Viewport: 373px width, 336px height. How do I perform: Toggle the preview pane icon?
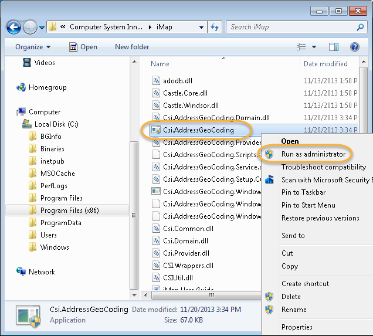(x=334, y=47)
